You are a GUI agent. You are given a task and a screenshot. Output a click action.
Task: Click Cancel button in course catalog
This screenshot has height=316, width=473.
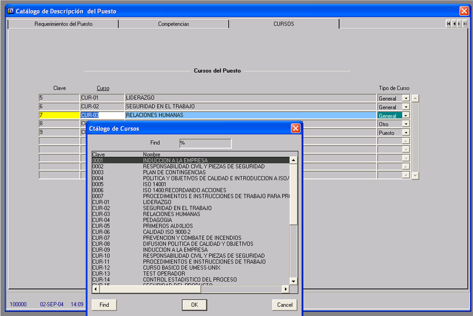click(284, 305)
